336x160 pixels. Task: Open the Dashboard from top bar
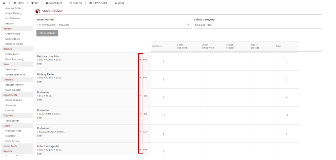54,3
